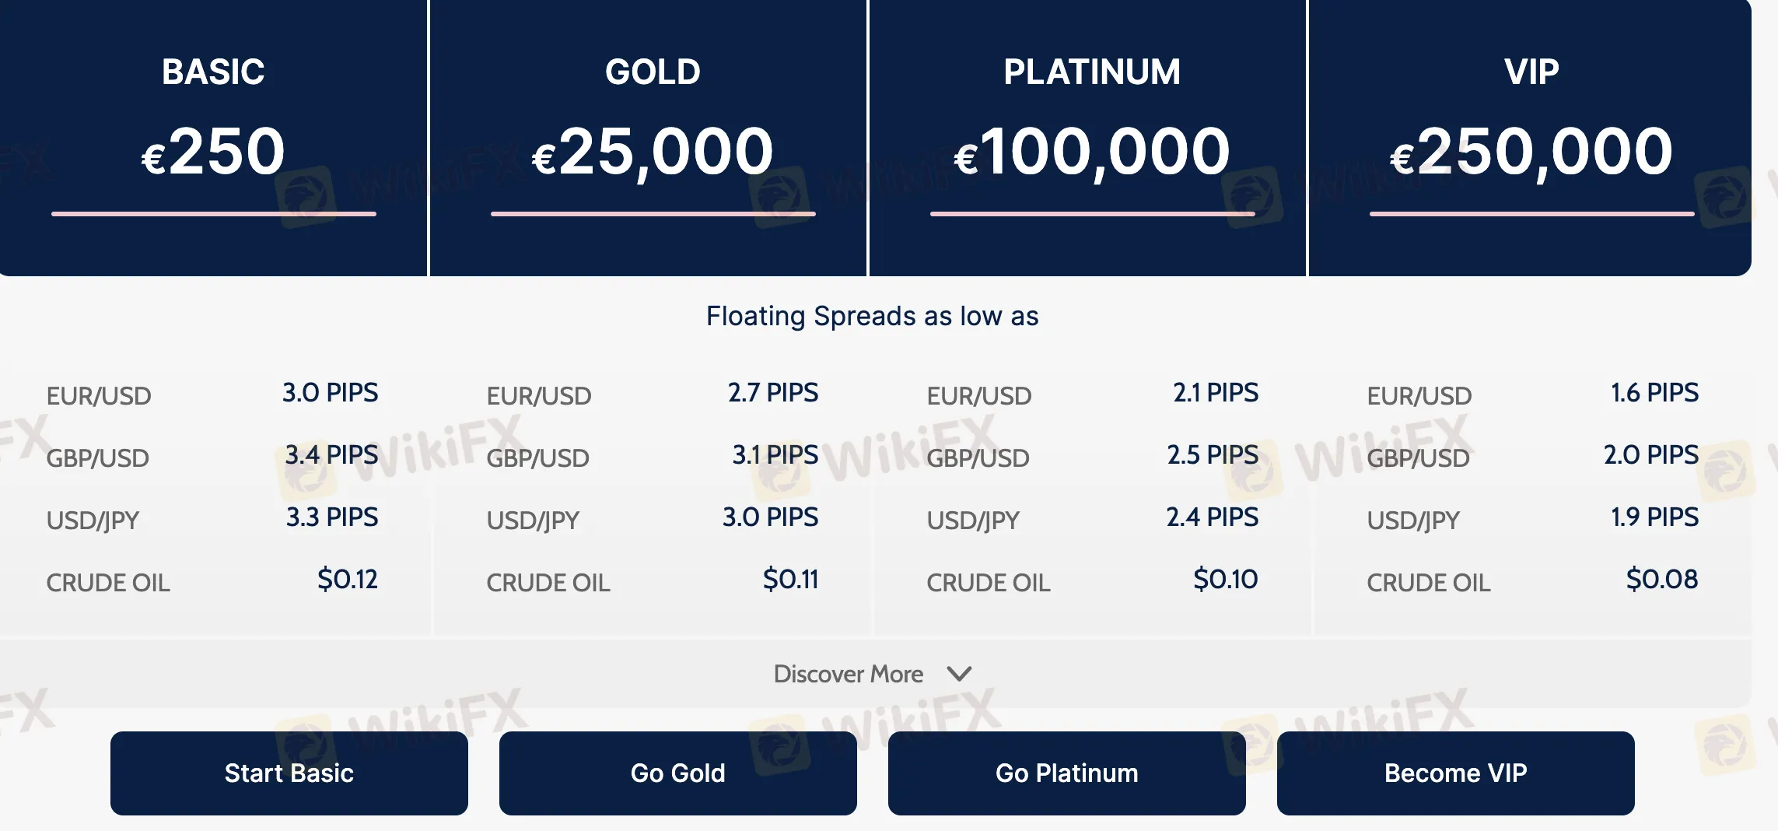Screen dimensions: 1778x831
Task: Select the Go Platinum button
Action: 1067,773
